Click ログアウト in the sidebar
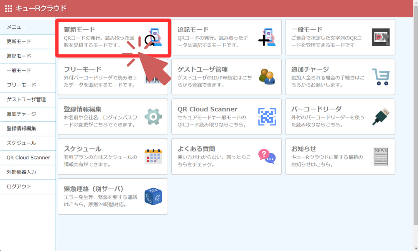 tap(28, 187)
